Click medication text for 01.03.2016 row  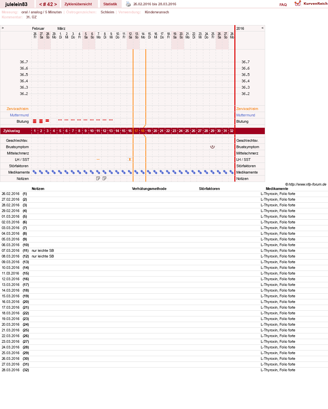(278, 216)
